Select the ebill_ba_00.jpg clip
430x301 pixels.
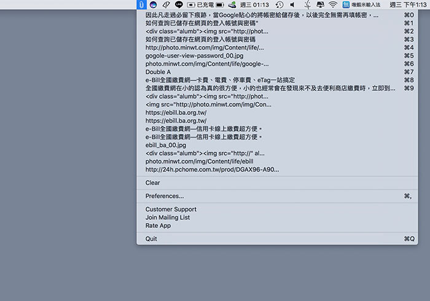pyautogui.click(x=277, y=146)
